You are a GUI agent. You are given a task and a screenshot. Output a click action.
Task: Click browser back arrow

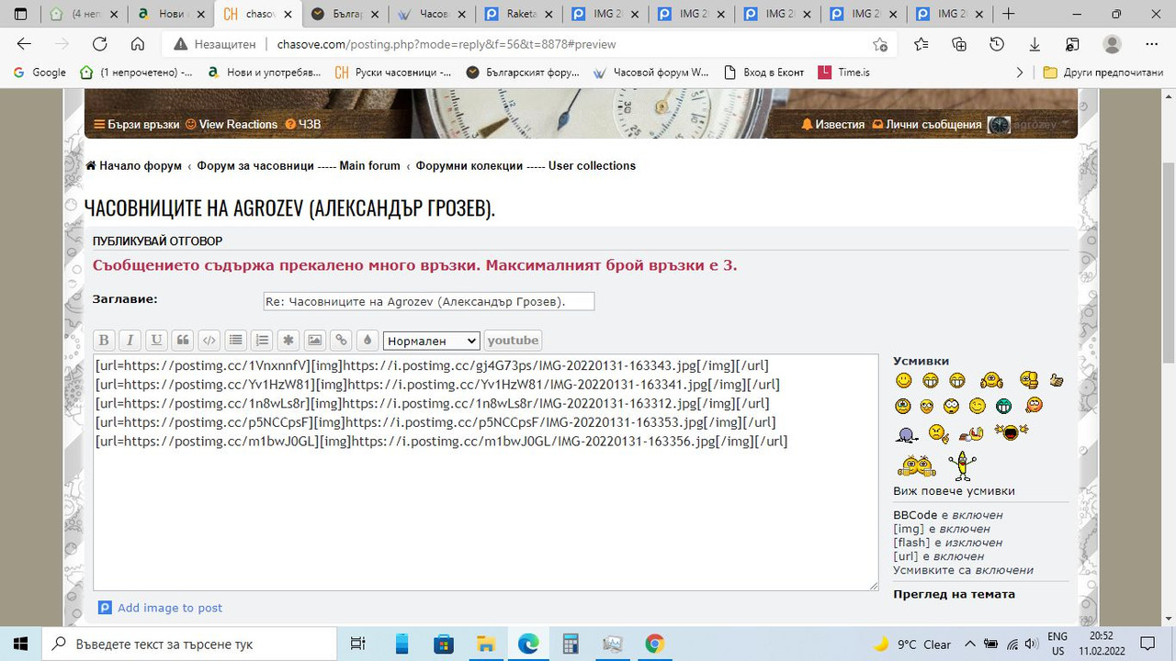pyautogui.click(x=24, y=44)
